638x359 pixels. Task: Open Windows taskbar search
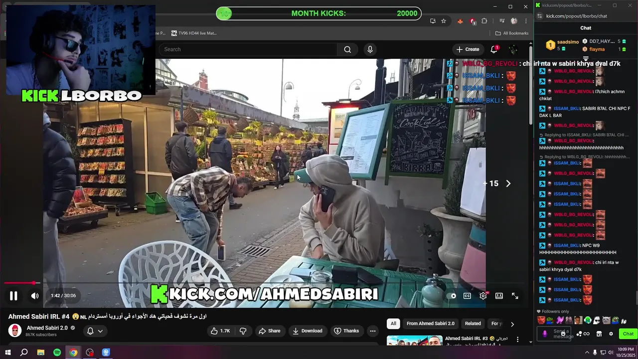pyautogui.click(x=24, y=353)
